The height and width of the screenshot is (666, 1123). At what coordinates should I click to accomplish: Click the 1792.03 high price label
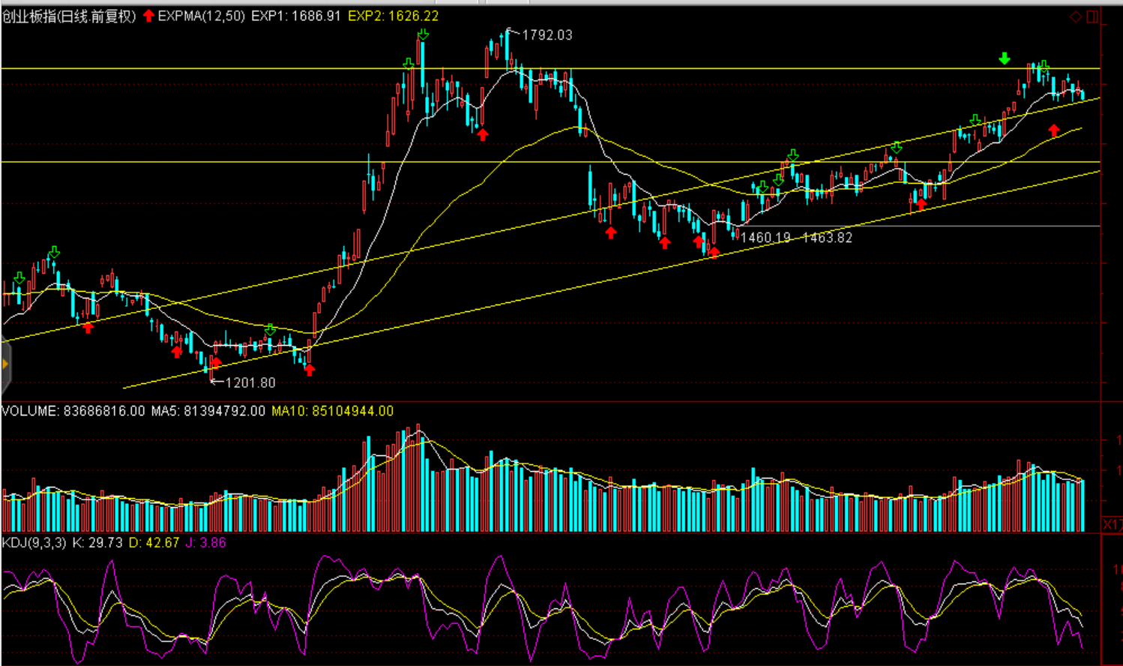coord(547,35)
